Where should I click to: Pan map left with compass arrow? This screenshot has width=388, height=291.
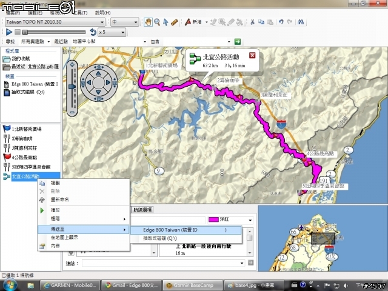coord(89,82)
